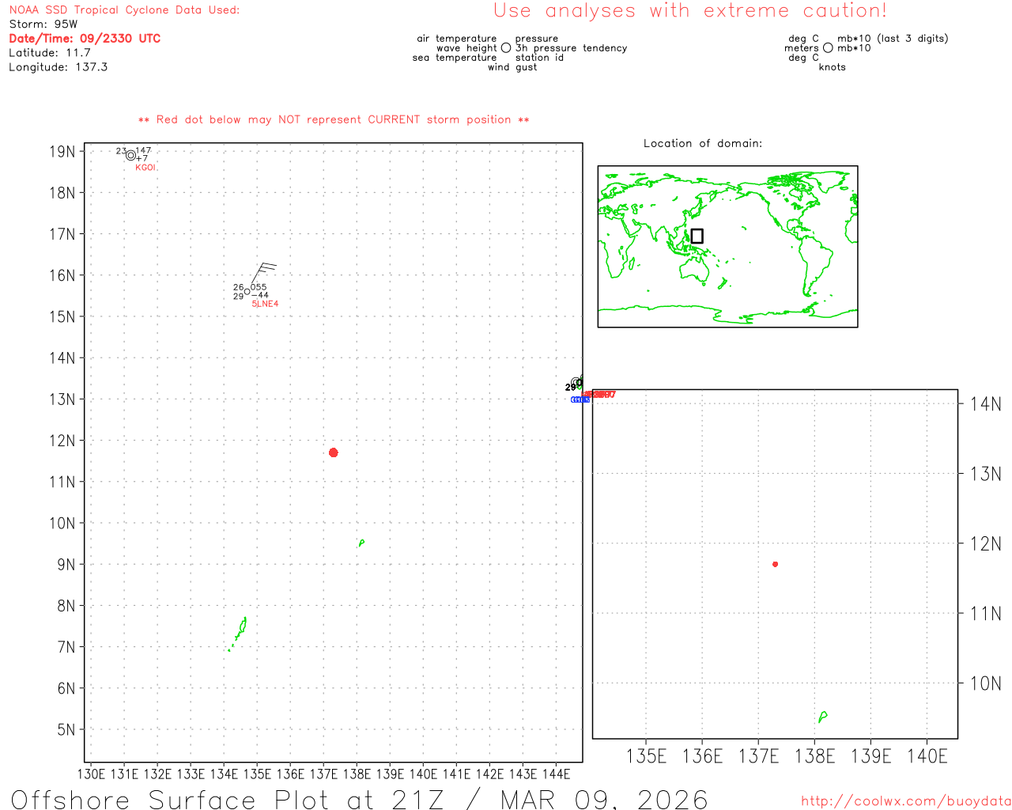Click the green island near 138E on main map
This screenshot has height=810, width=1012.
tap(361, 543)
